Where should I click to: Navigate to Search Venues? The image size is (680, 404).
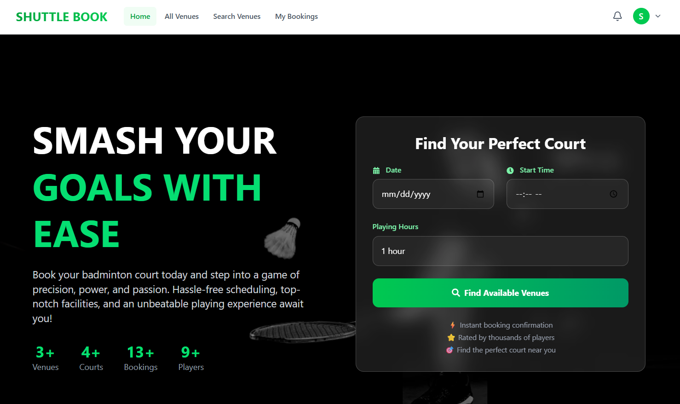(x=236, y=17)
